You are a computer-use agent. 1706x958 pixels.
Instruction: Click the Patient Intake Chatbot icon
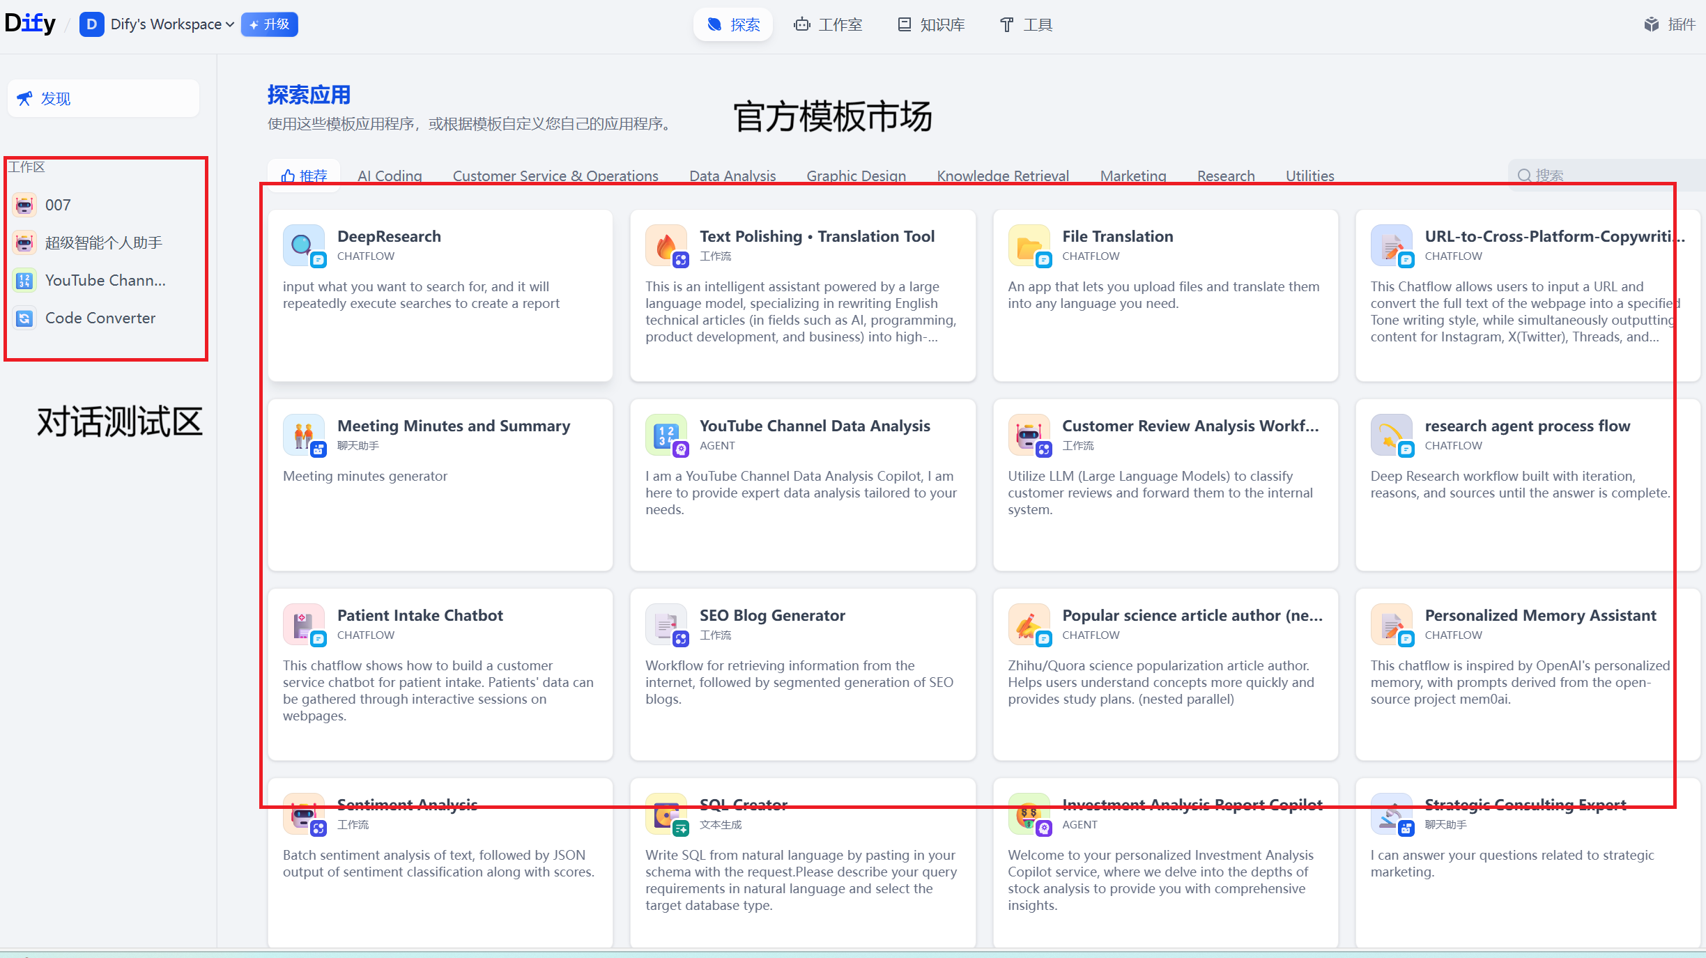click(303, 624)
